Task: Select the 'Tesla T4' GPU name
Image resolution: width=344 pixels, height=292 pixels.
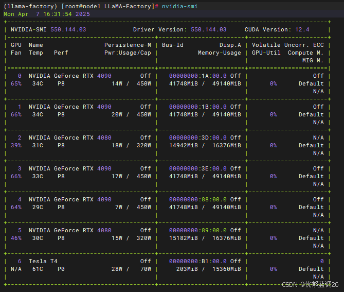Action: (x=43, y=261)
